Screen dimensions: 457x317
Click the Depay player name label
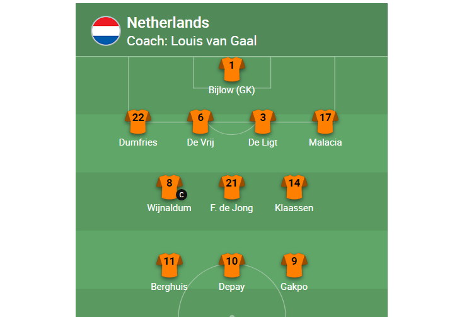click(232, 287)
